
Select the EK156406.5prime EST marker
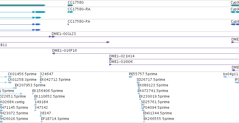pyautogui.click(x=33, y=94)
